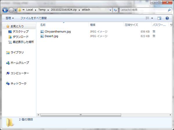Toggle the preview pane icon
Screen dimensions: 174x130
[x=159, y=18]
